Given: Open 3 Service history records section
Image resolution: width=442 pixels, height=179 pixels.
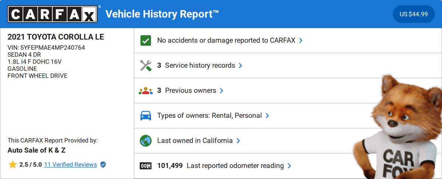Looking at the screenshot, I should click(200, 66).
